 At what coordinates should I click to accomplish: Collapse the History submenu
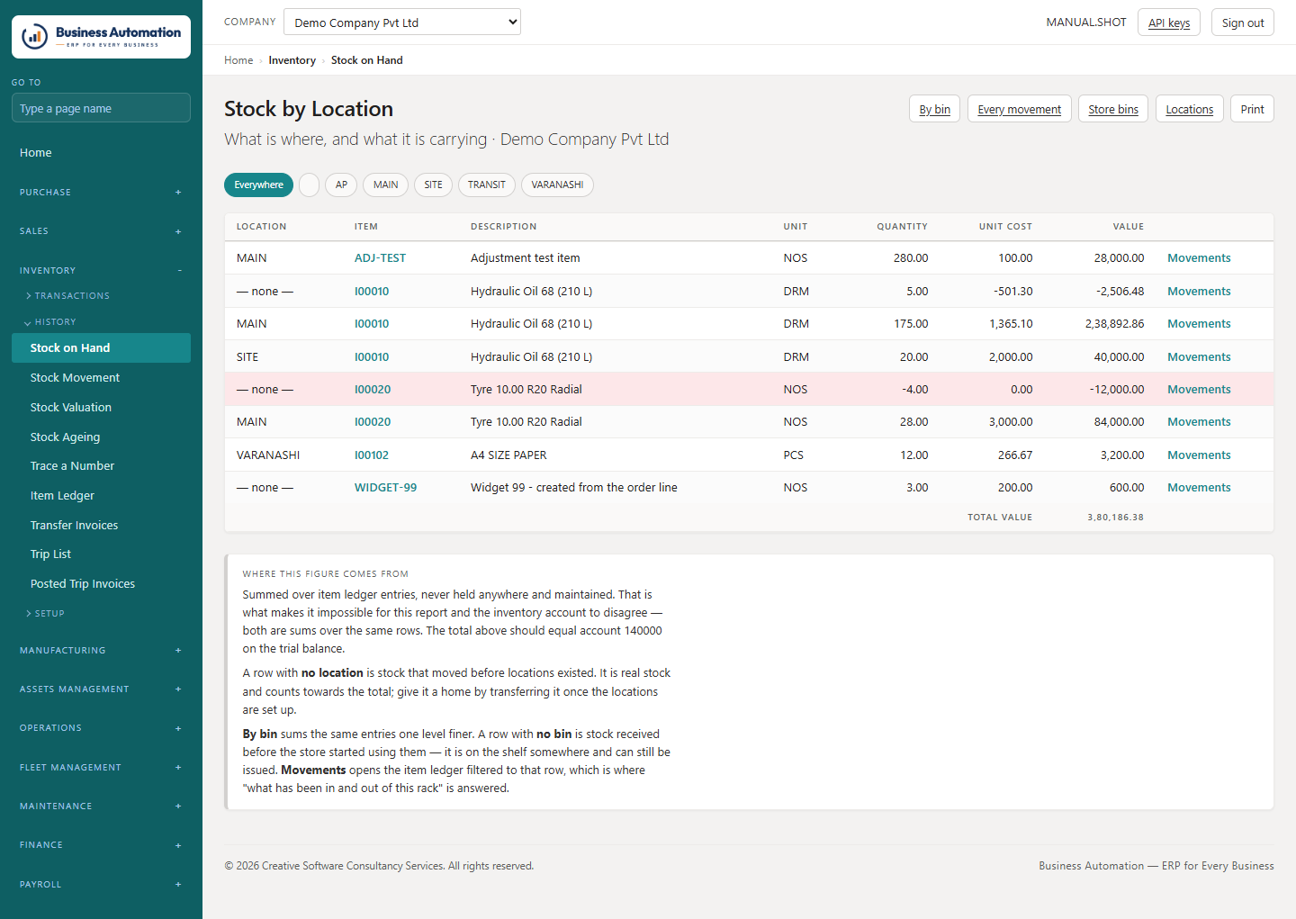pyautogui.click(x=50, y=322)
